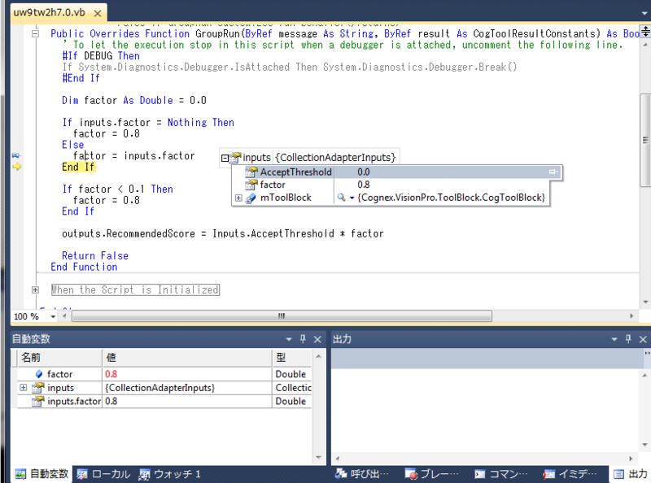Screen dimensions: 651x483
Task: Toggle auto-hide pin of 出力 panel
Action: pyautogui.click(x=628, y=339)
